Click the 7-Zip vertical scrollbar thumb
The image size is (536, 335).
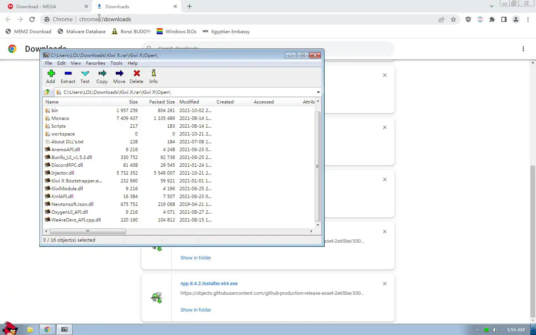[318, 166]
